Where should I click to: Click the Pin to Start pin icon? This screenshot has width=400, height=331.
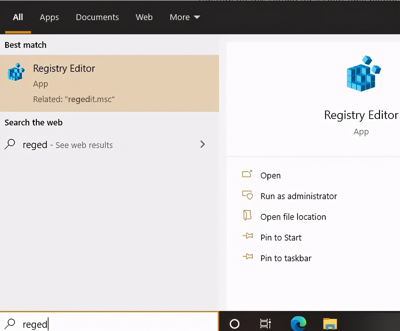tap(247, 237)
